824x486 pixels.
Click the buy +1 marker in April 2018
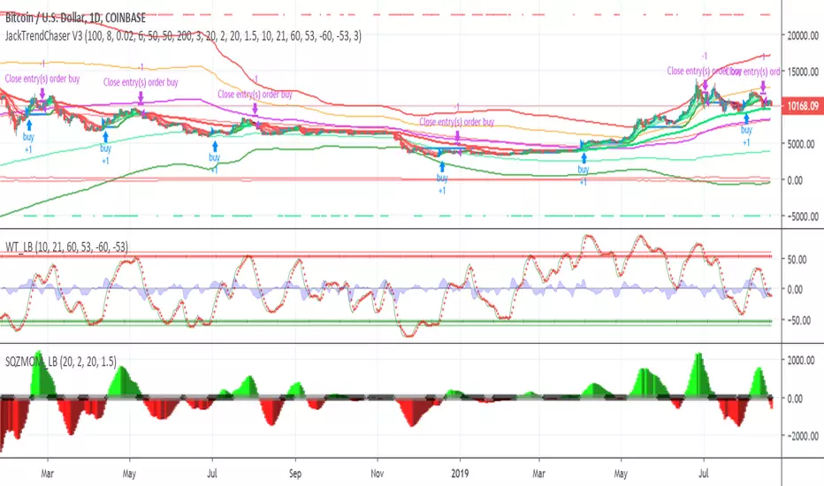click(x=105, y=148)
